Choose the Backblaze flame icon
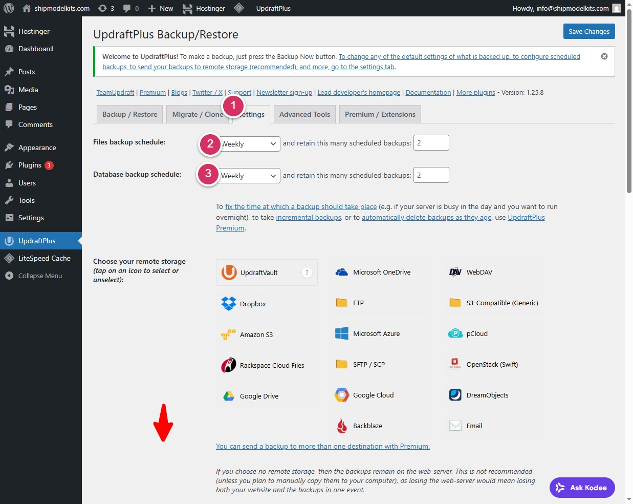Screen dimensions: 633x504 [342, 426]
